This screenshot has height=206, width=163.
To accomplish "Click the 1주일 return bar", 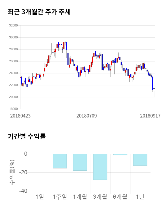I will (60, 161).
